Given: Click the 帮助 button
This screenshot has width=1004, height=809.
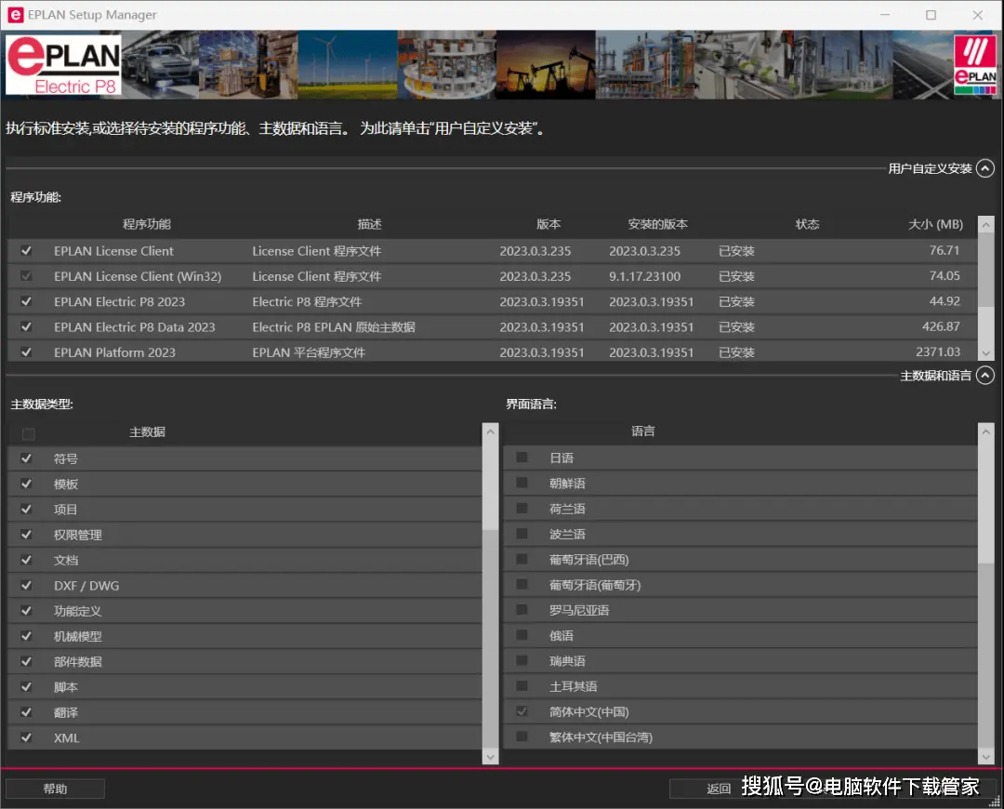Looking at the screenshot, I should [55, 789].
